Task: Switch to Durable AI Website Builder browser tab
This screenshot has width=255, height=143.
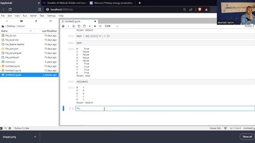Action: tap(65, 3)
